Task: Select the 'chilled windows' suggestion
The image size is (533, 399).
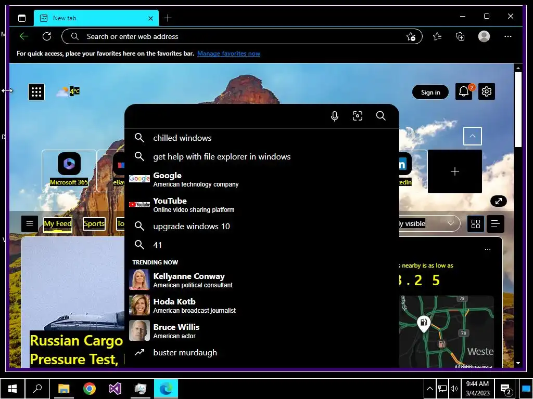Action: tap(262, 138)
